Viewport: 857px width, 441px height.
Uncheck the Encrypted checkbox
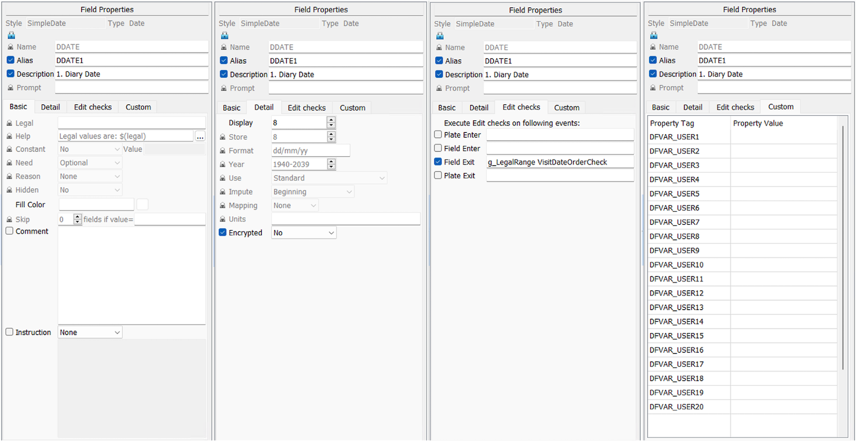(x=223, y=233)
